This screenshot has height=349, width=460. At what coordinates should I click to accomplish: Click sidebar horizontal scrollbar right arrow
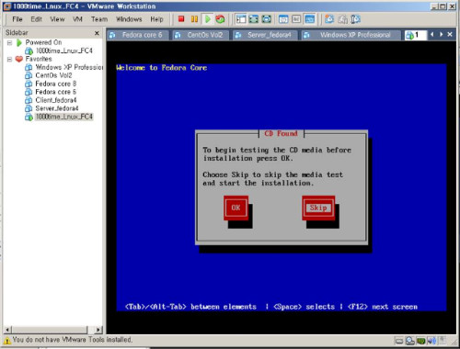(98, 330)
